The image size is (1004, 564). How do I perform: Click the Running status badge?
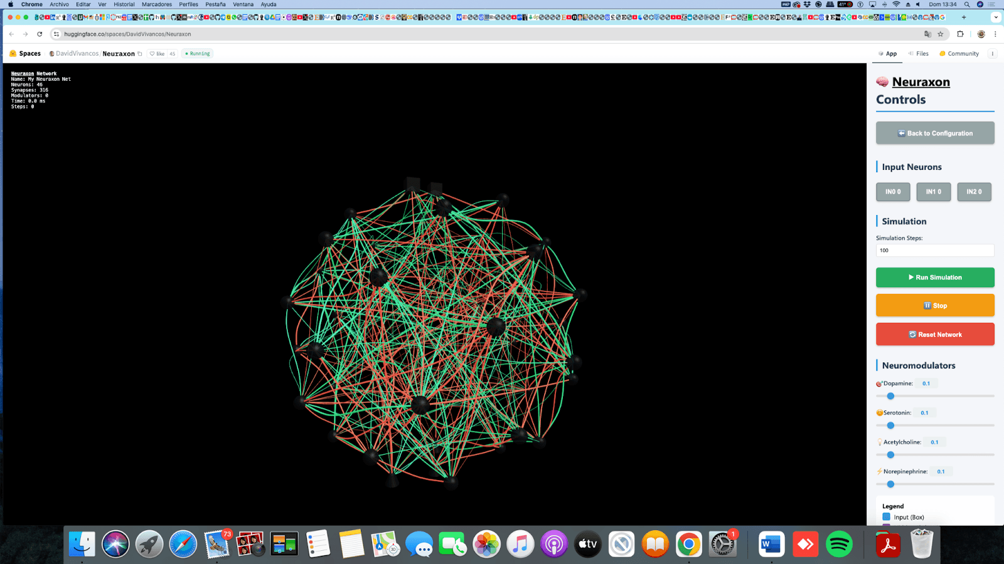pyautogui.click(x=198, y=54)
